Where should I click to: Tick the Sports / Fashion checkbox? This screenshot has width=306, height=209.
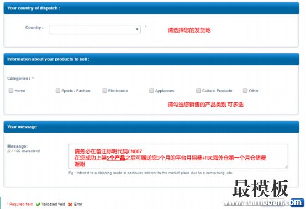(58, 91)
